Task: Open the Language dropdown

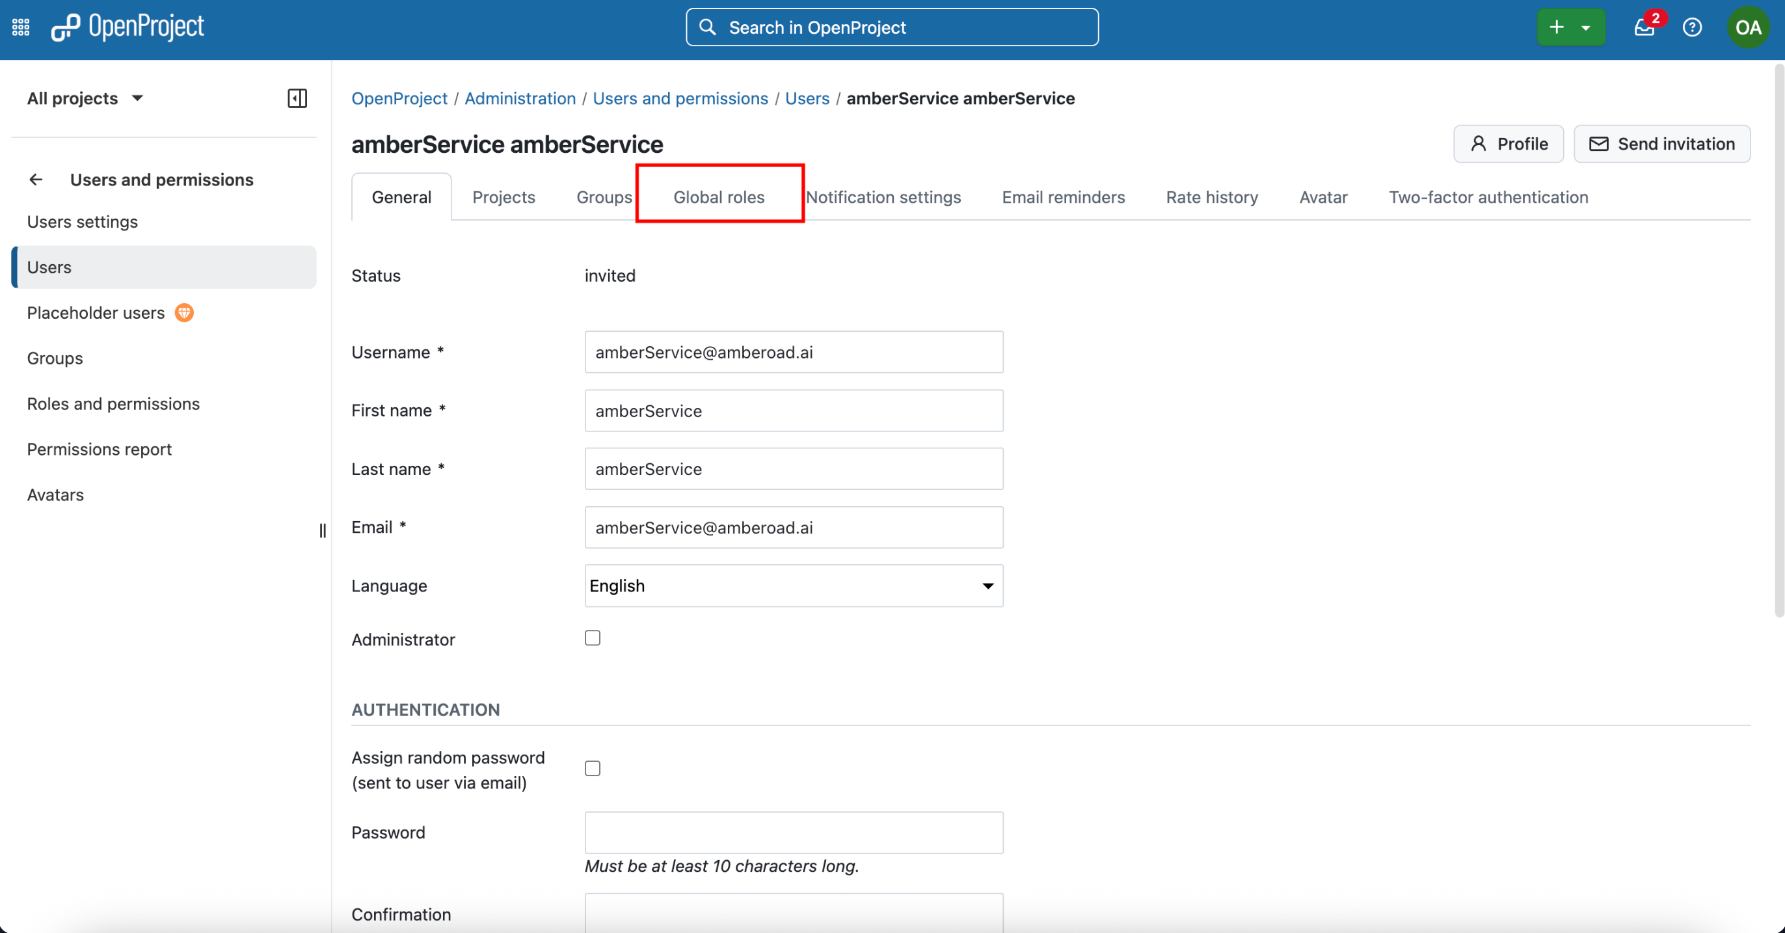Action: (794, 586)
